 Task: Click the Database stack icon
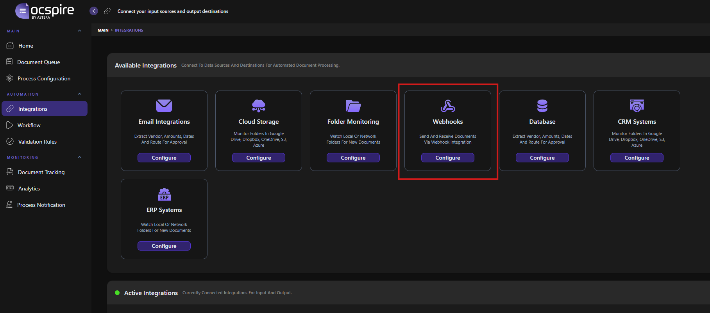[542, 106]
